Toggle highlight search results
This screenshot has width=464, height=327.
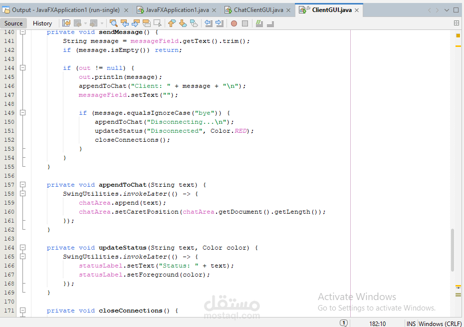click(x=147, y=23)
